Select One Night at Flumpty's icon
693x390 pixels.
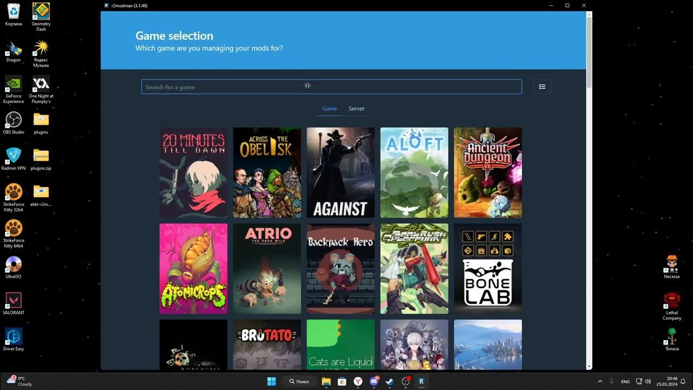41,89
